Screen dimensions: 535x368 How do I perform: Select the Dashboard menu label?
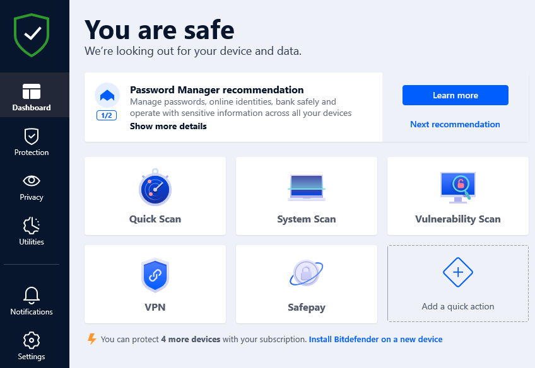pos(32,108)
